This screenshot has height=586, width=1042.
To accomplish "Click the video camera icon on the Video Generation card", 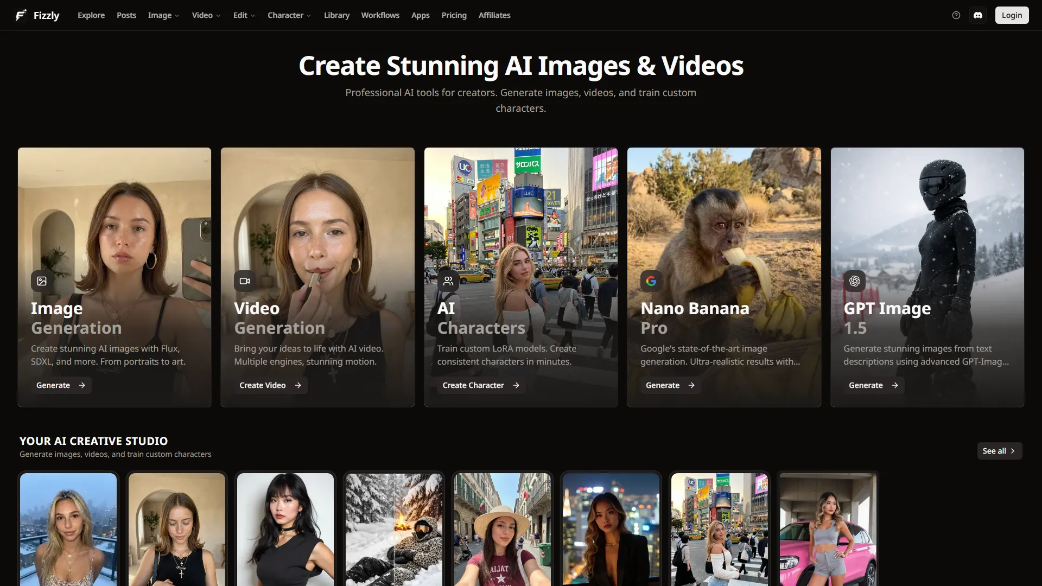I will (245, 281).
